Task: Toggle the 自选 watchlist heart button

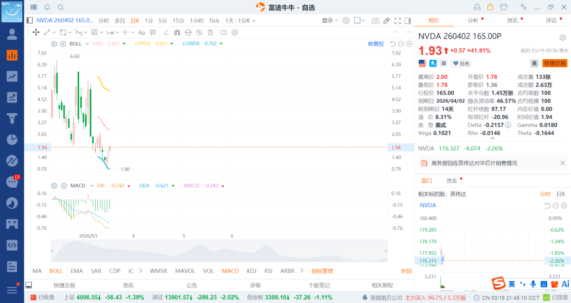Action: coord(461,63)
